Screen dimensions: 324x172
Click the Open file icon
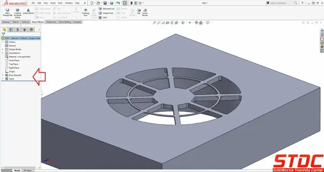pos(99,3)
